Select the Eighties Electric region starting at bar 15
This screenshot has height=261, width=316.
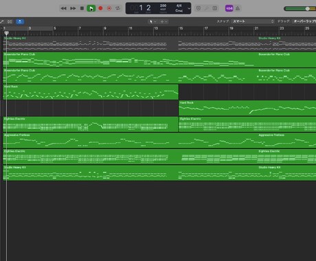tap(247, 124)
